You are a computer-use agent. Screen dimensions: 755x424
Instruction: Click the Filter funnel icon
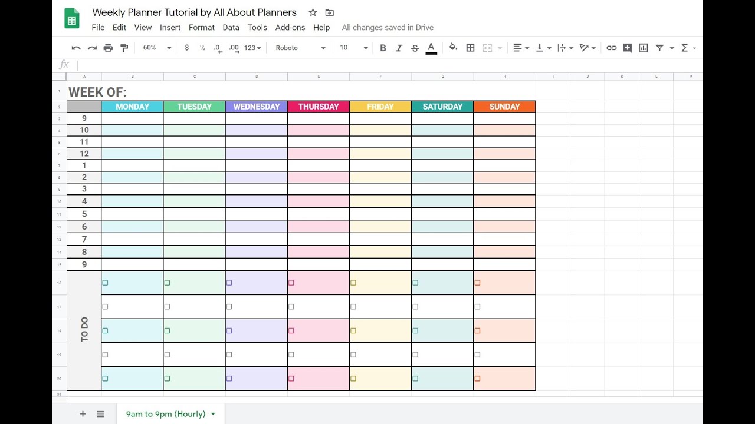659,48
